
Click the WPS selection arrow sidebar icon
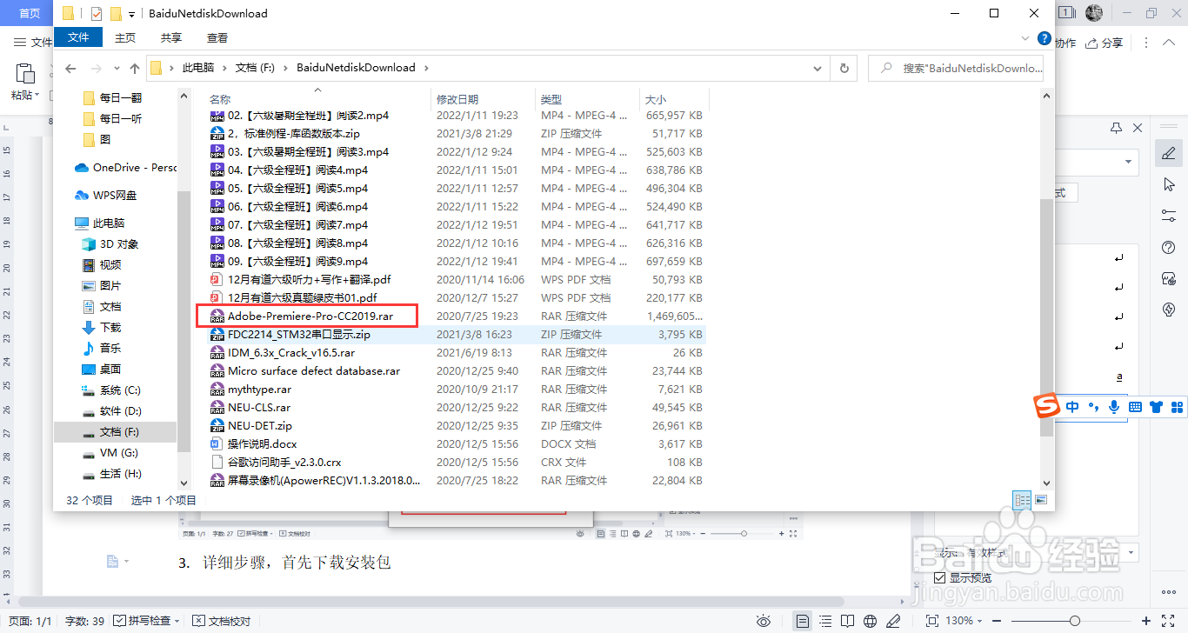(x=1169, y=184)
